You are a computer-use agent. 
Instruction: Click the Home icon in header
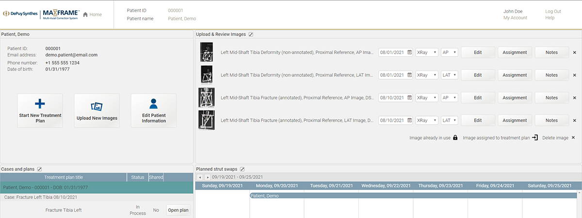tap(86, 15)
